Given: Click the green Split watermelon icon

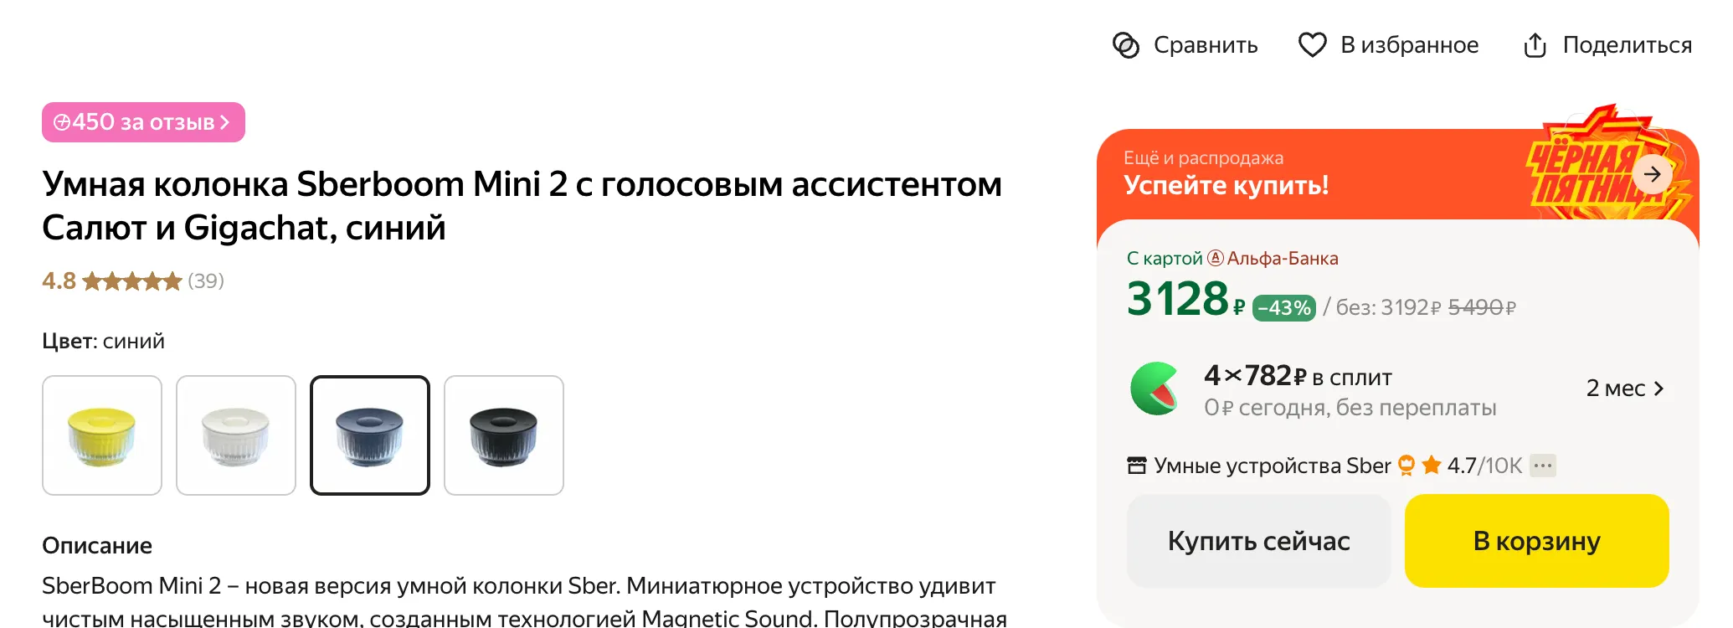Looking at the screenshot, I should (x=1154, y=389).
